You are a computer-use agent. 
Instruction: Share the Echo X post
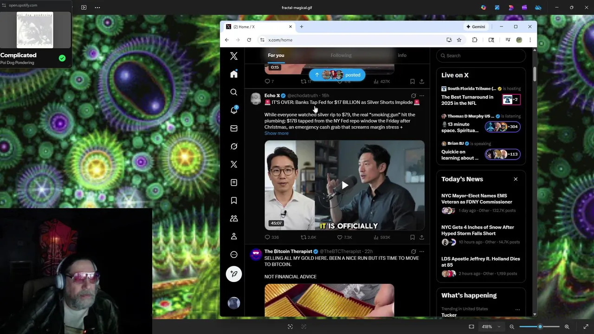coord(421,237)
